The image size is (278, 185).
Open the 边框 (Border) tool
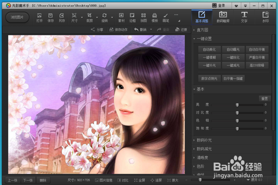132,17
